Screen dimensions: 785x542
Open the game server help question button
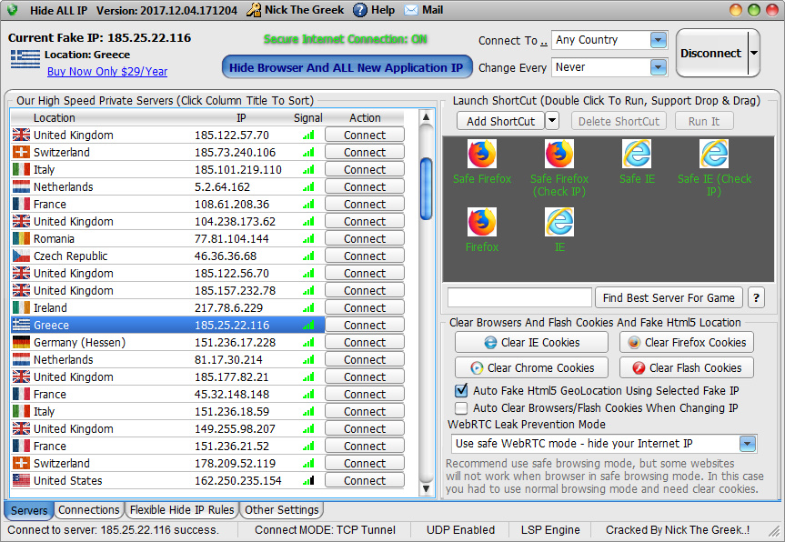click(756, 297)
